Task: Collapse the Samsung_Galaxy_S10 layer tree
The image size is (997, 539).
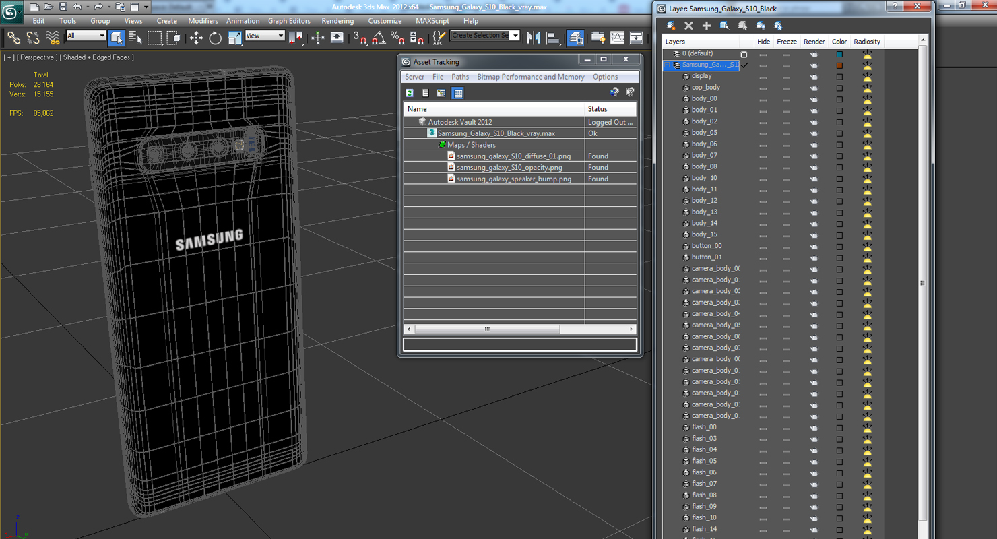Action: tap(668, 65)
